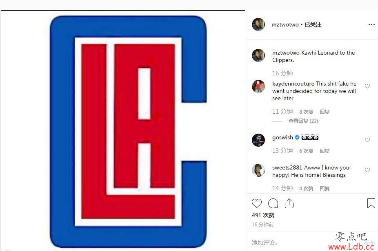Open goswish's profile picture
This screenshot has width=378, height=251.
258,140
